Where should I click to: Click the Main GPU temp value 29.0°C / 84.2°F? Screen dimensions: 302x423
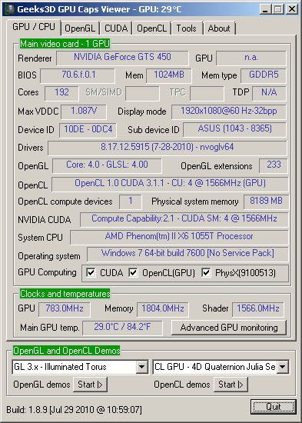click(122, 328)
